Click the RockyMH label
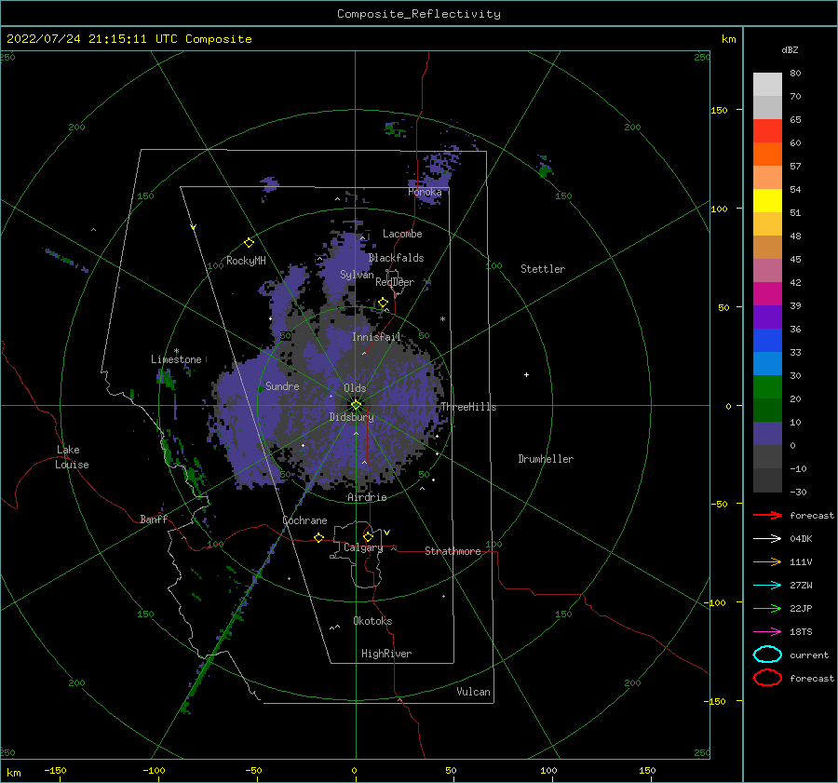This screenshot has height=783, width=838. coord(246,261)
